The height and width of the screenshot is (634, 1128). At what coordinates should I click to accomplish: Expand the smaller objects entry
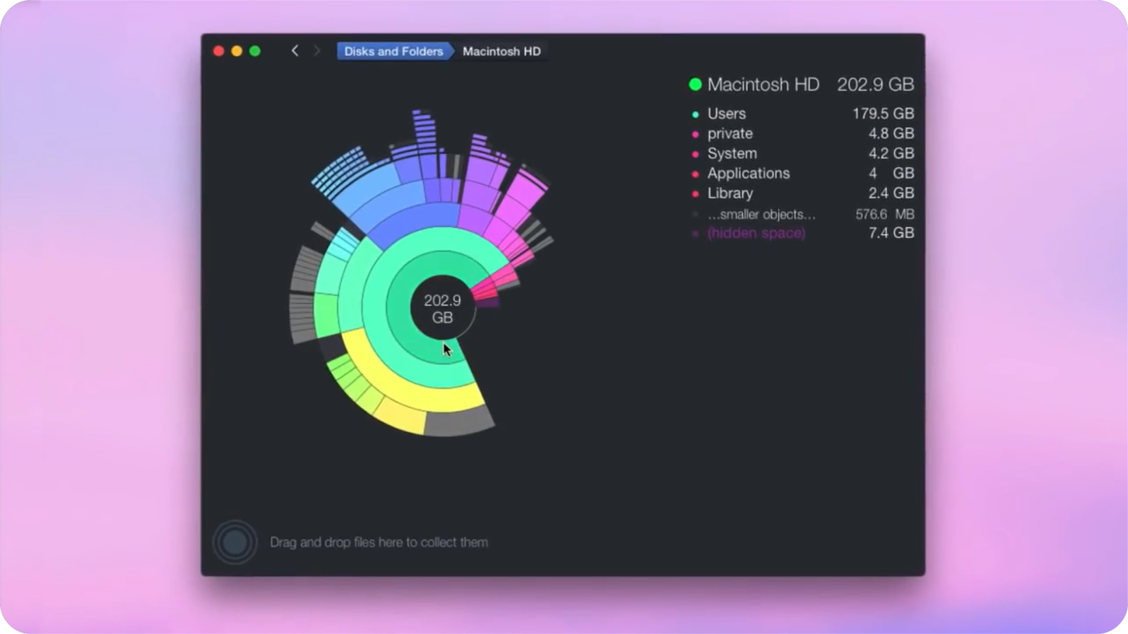coord(761,215)
